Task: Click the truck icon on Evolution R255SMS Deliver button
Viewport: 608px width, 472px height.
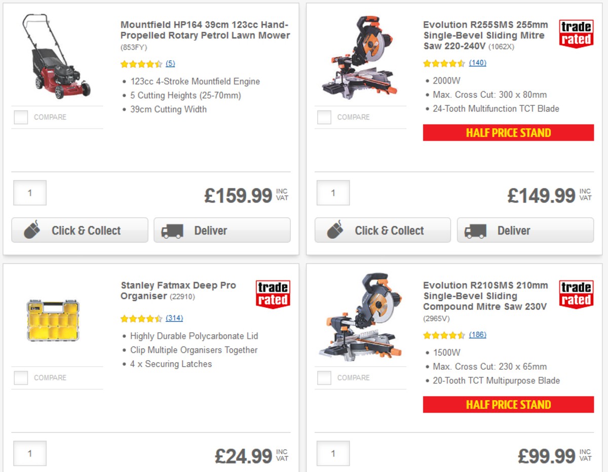Action: [475, 230]
